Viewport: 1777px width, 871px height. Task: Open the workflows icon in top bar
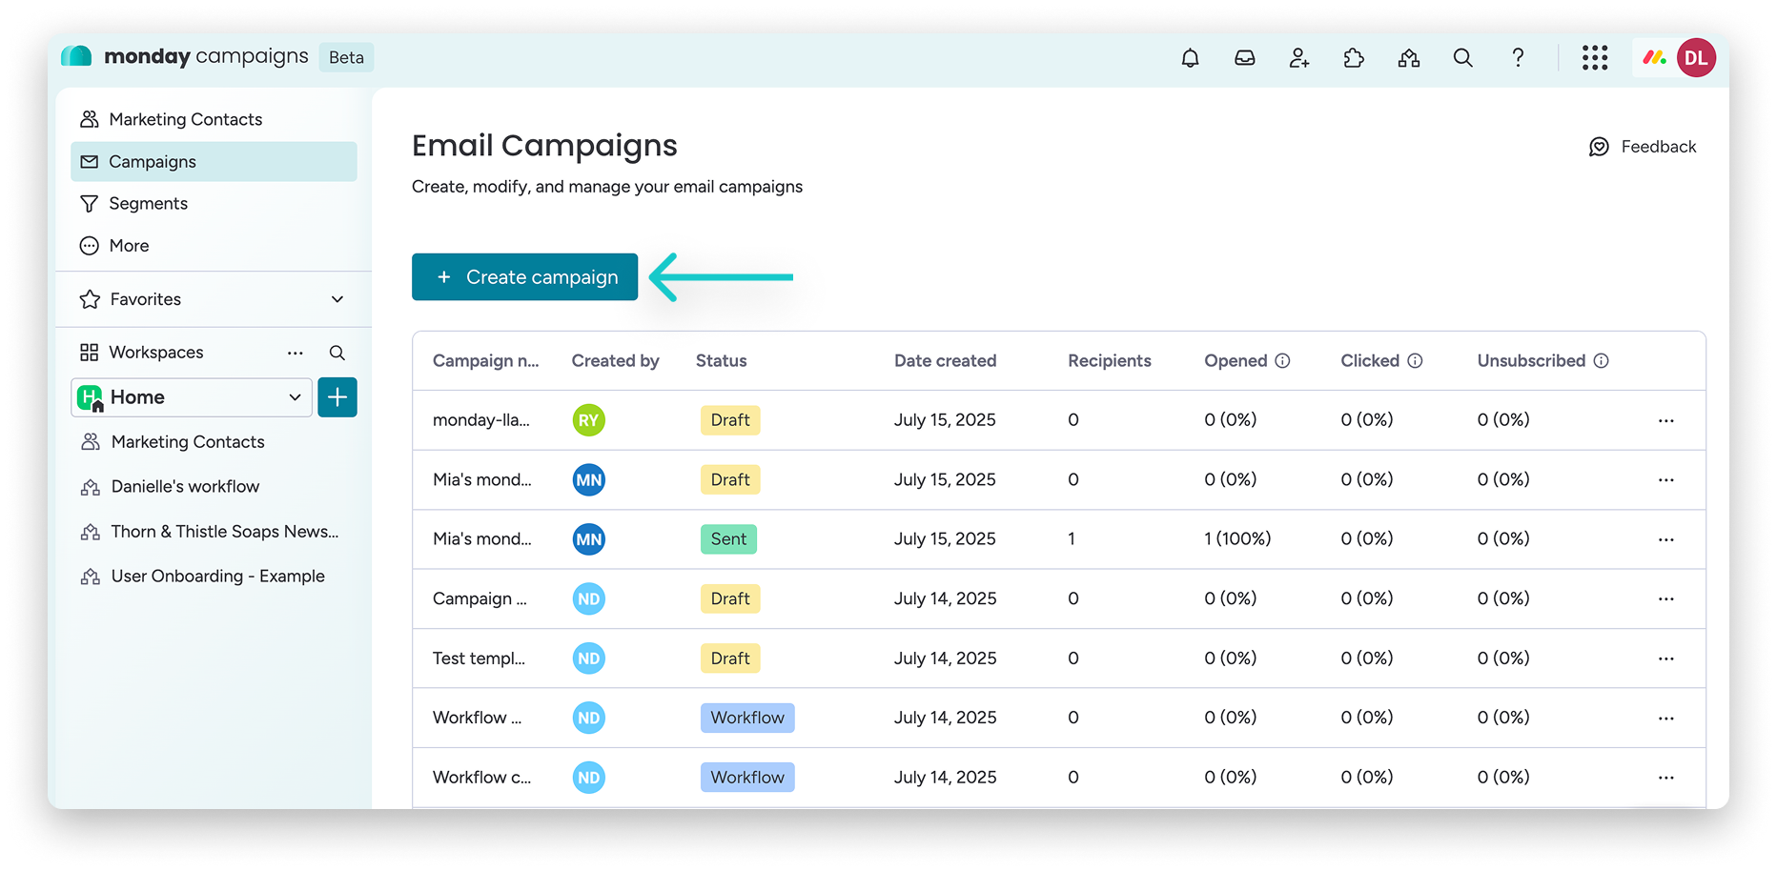tap(1409, 58)
